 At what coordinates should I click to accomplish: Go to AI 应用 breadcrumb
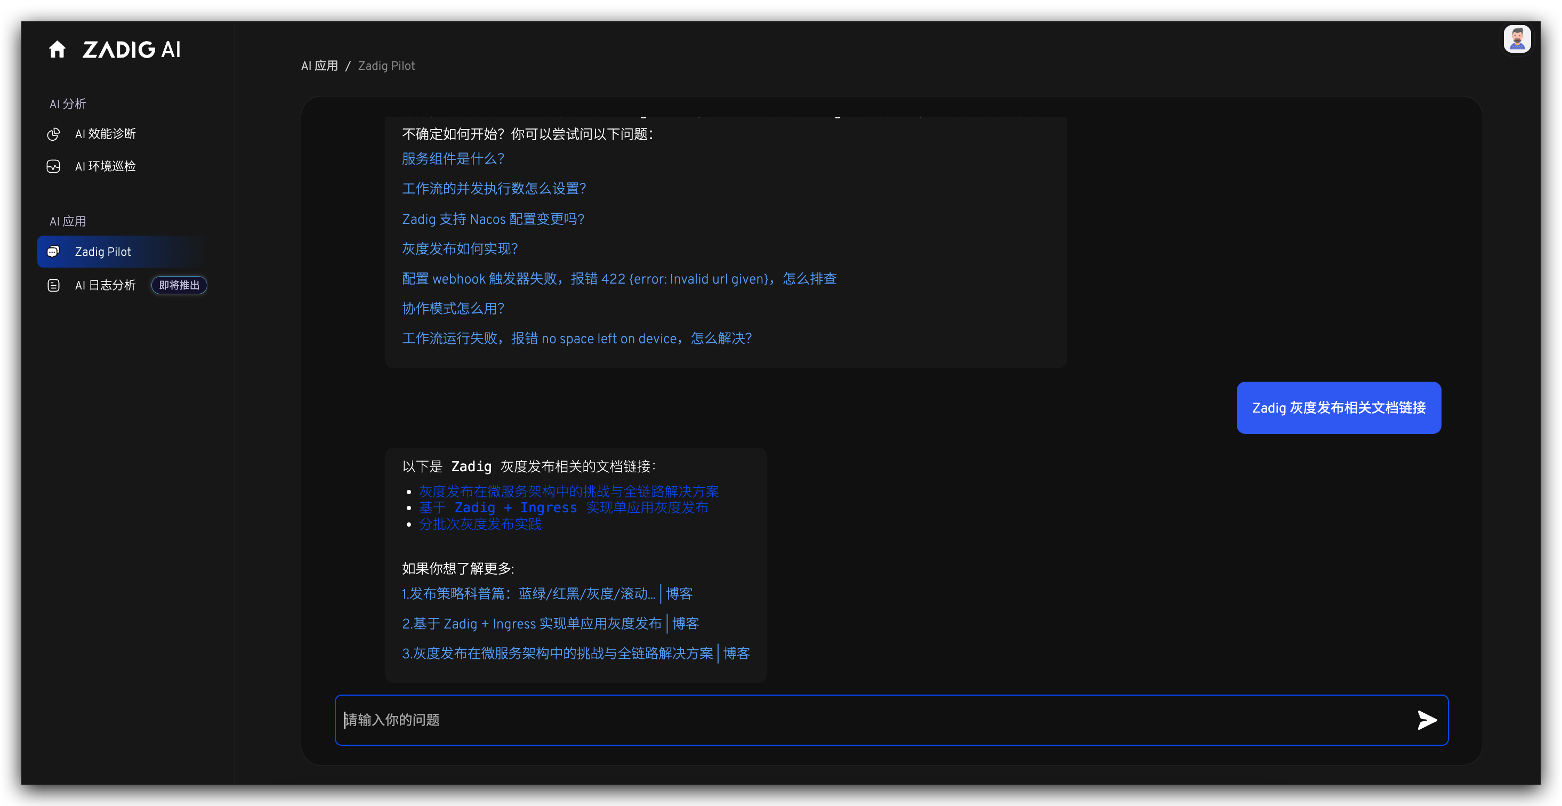tap(319, 66)
